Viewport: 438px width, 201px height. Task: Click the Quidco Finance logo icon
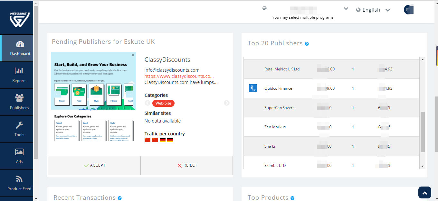(x=253, y=88)
